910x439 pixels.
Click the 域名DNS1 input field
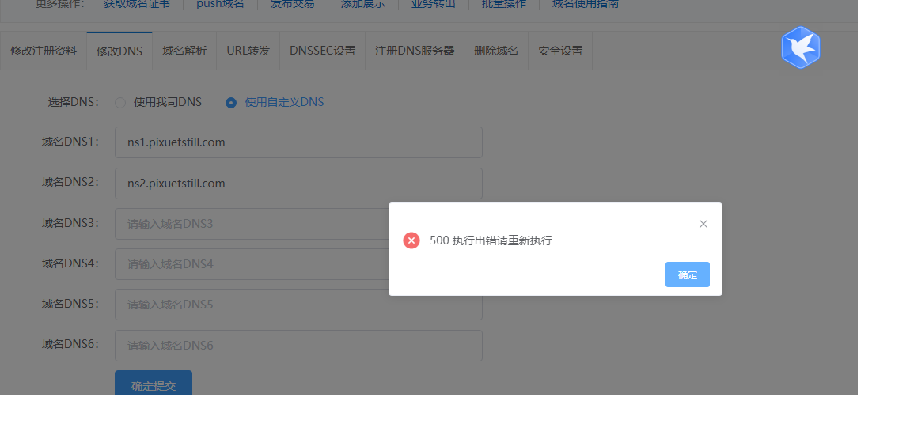tap(298, 142)
